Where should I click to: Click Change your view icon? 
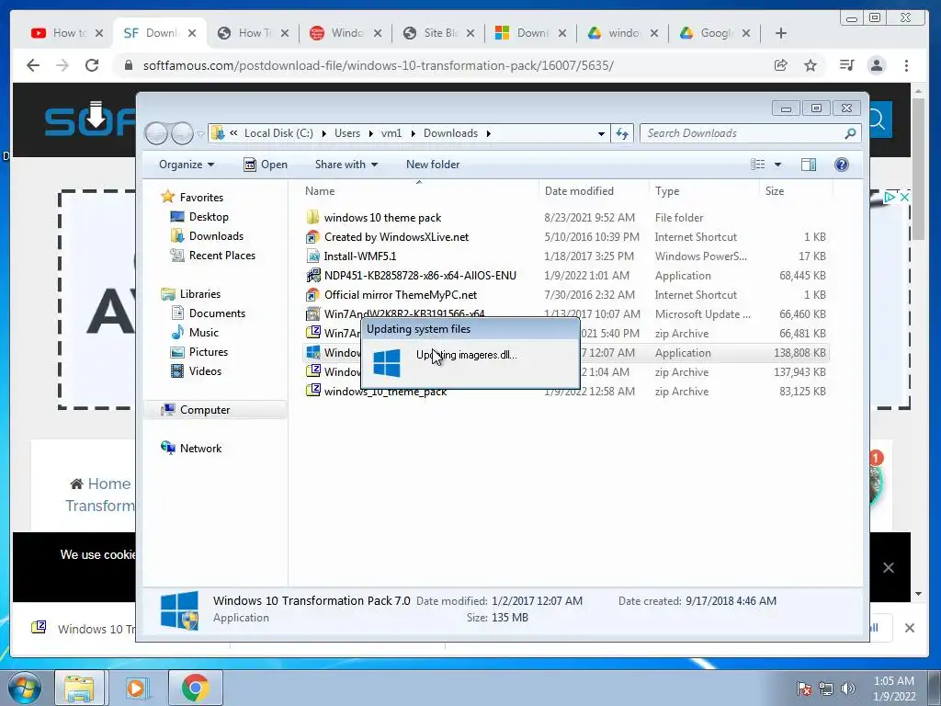pos(758,165)
